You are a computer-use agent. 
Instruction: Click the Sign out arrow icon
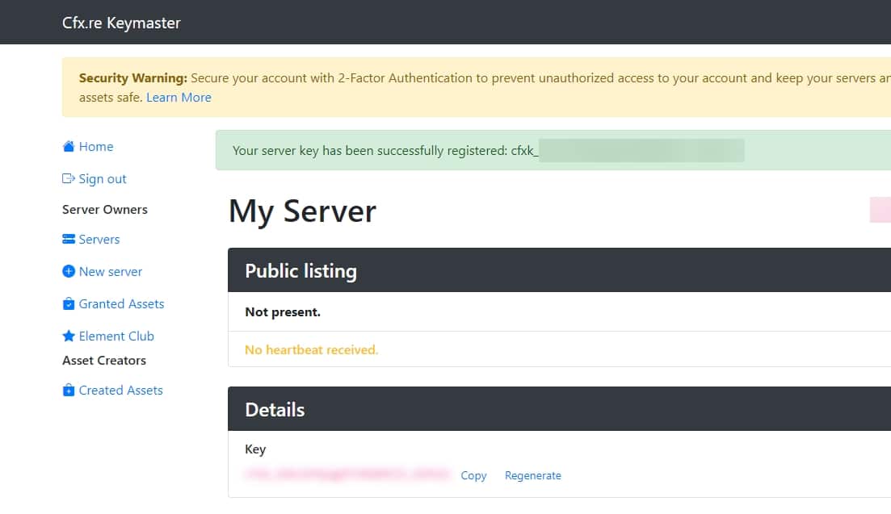tap(69, 179)
